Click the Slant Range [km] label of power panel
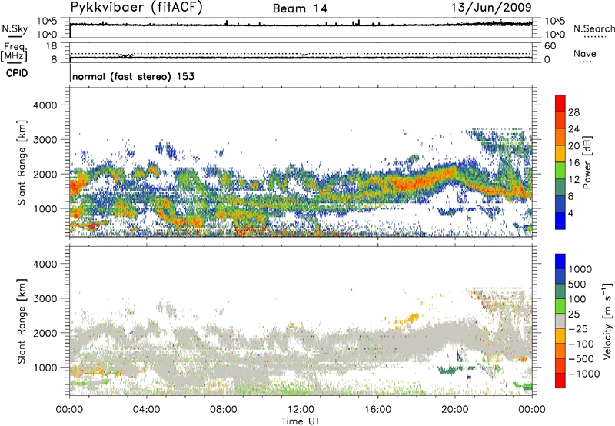This screenshot has width=615, height=426. (22, 162)
